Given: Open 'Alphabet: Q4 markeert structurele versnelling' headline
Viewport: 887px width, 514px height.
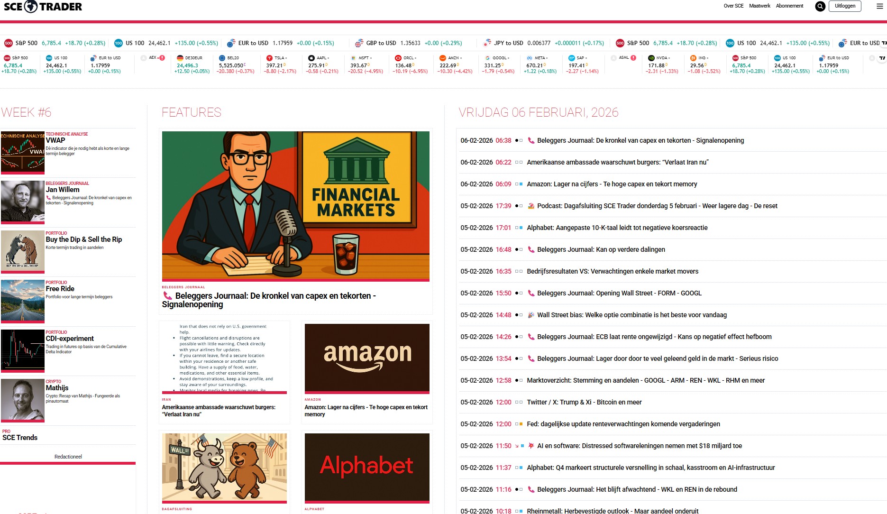Looking at the screenshot, I should (651, 468).
